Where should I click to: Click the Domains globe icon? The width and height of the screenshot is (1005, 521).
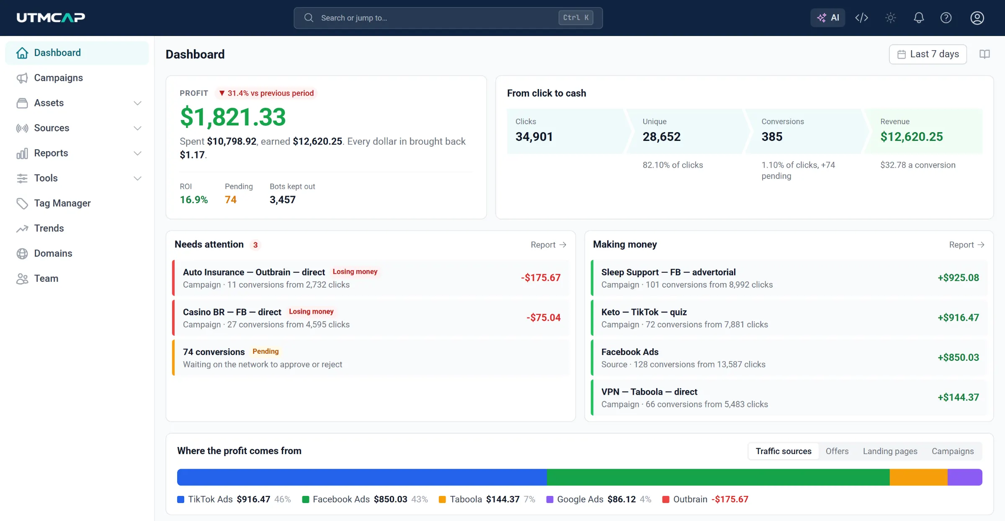[22, 253]
